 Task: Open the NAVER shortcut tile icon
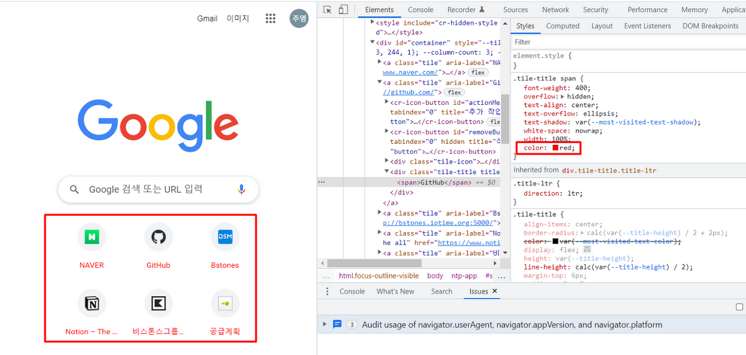point(92,237)
